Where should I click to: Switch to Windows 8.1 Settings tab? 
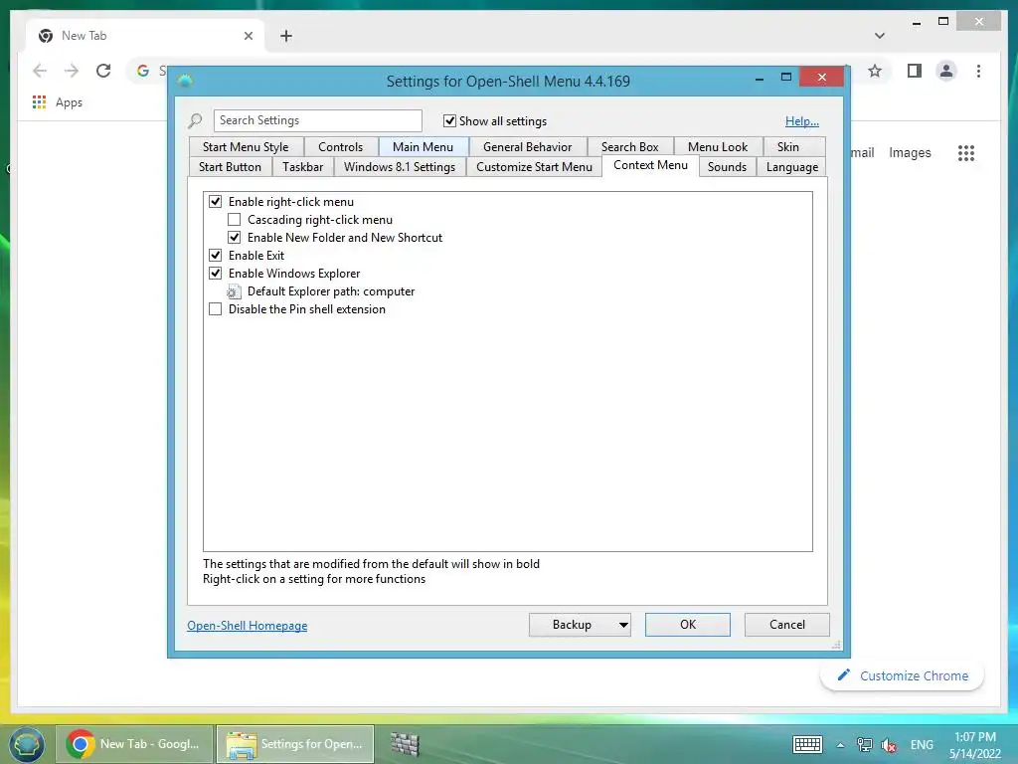[x=400, y=167]
